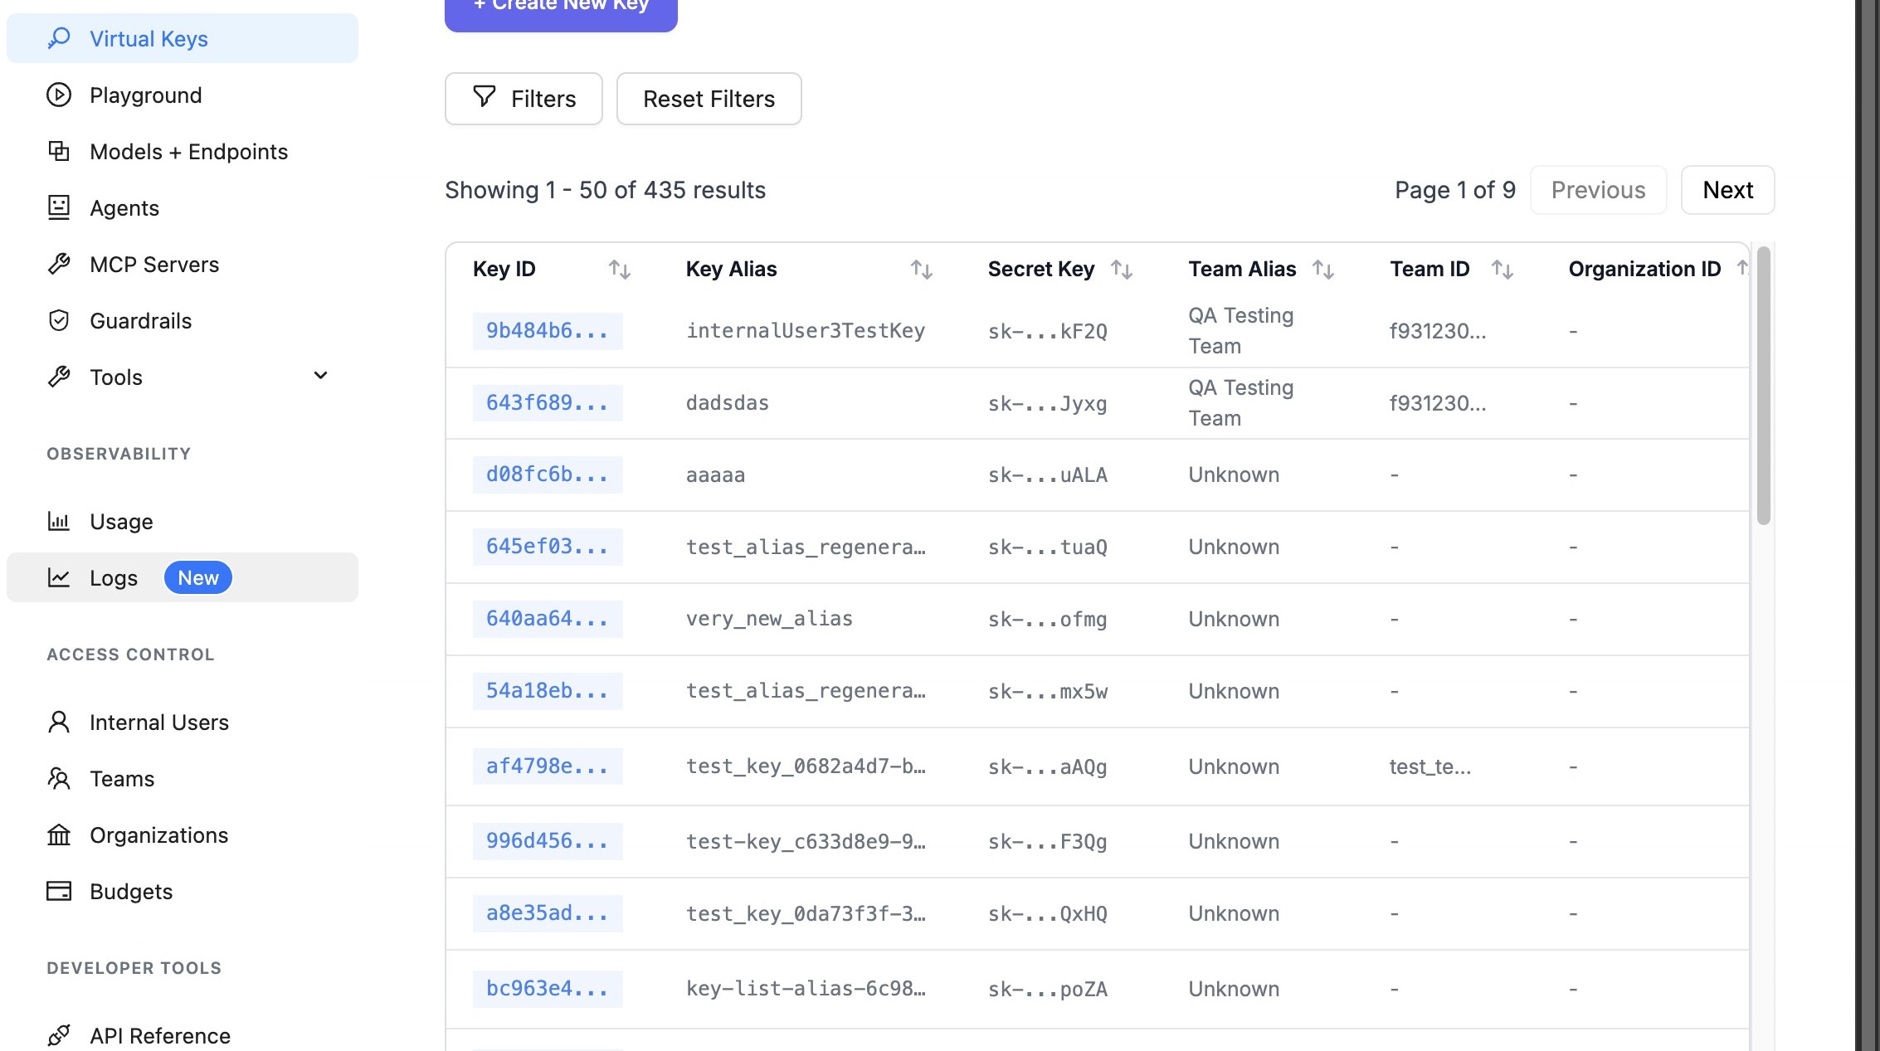Open key ID 9b484b6 details
1880x1051 pixels.
(x=547, y=331)
